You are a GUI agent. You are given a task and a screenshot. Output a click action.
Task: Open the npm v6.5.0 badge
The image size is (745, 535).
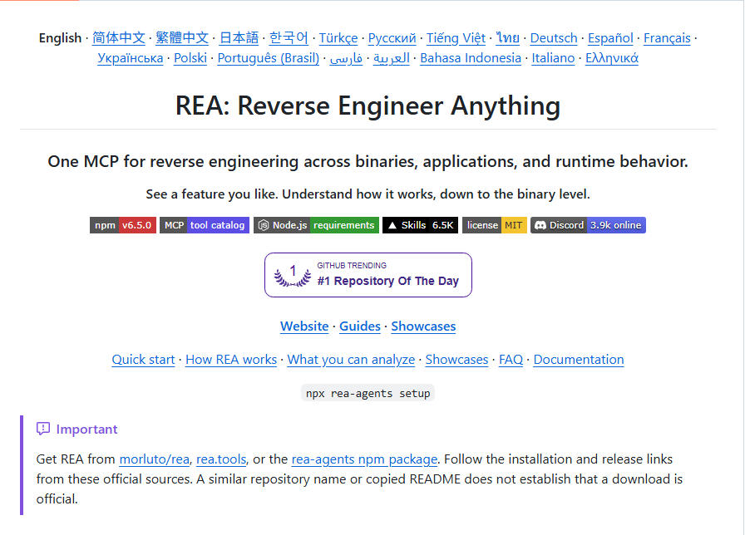pos(122,225)
